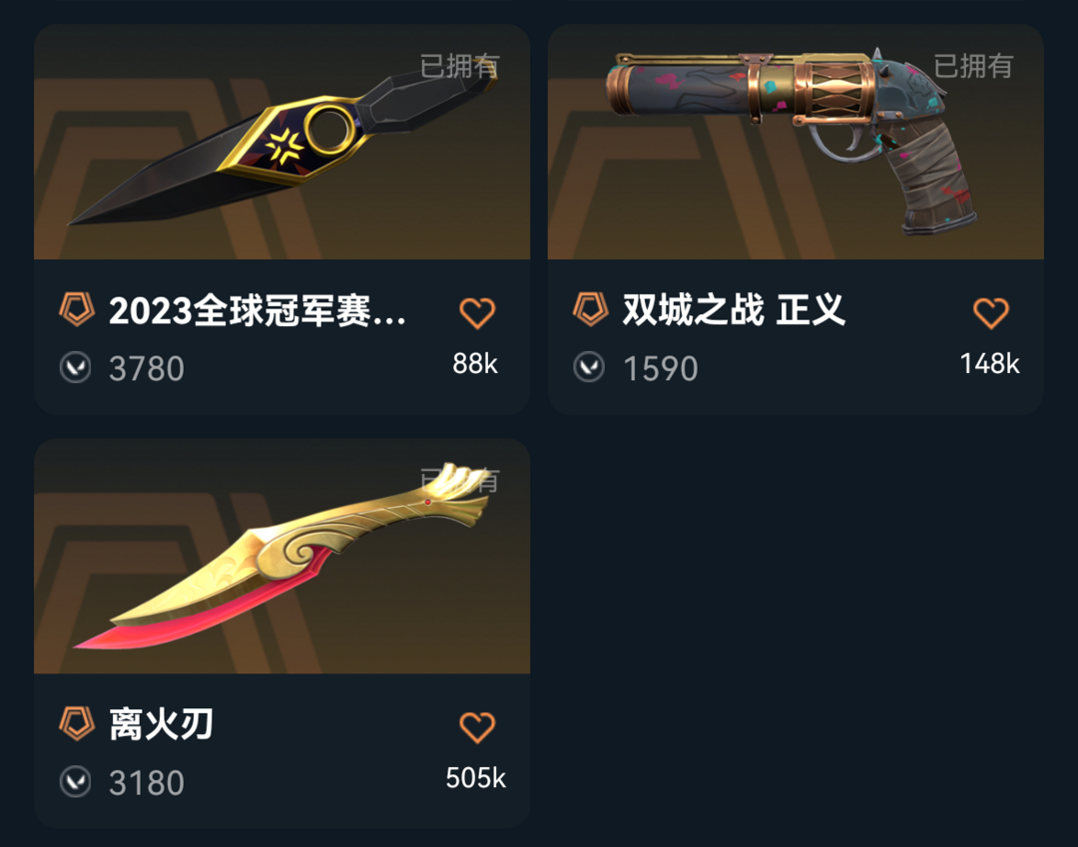Viewport: 1078px width, 847px height.
Task: Click VP currency icon next to 3780
Action: (76, 367)
